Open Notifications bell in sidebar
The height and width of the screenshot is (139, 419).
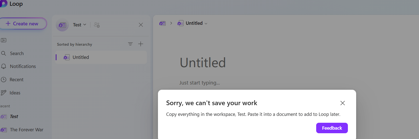tap(19, 66)
